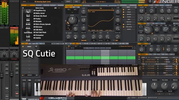Adjust the DAW Master channel fader
This screenshot has height=100, width=179.
tap(2, 75)
